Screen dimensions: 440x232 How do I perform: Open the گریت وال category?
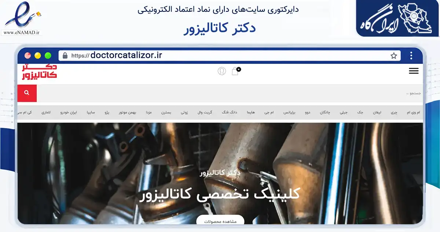(x=205, y=112)
